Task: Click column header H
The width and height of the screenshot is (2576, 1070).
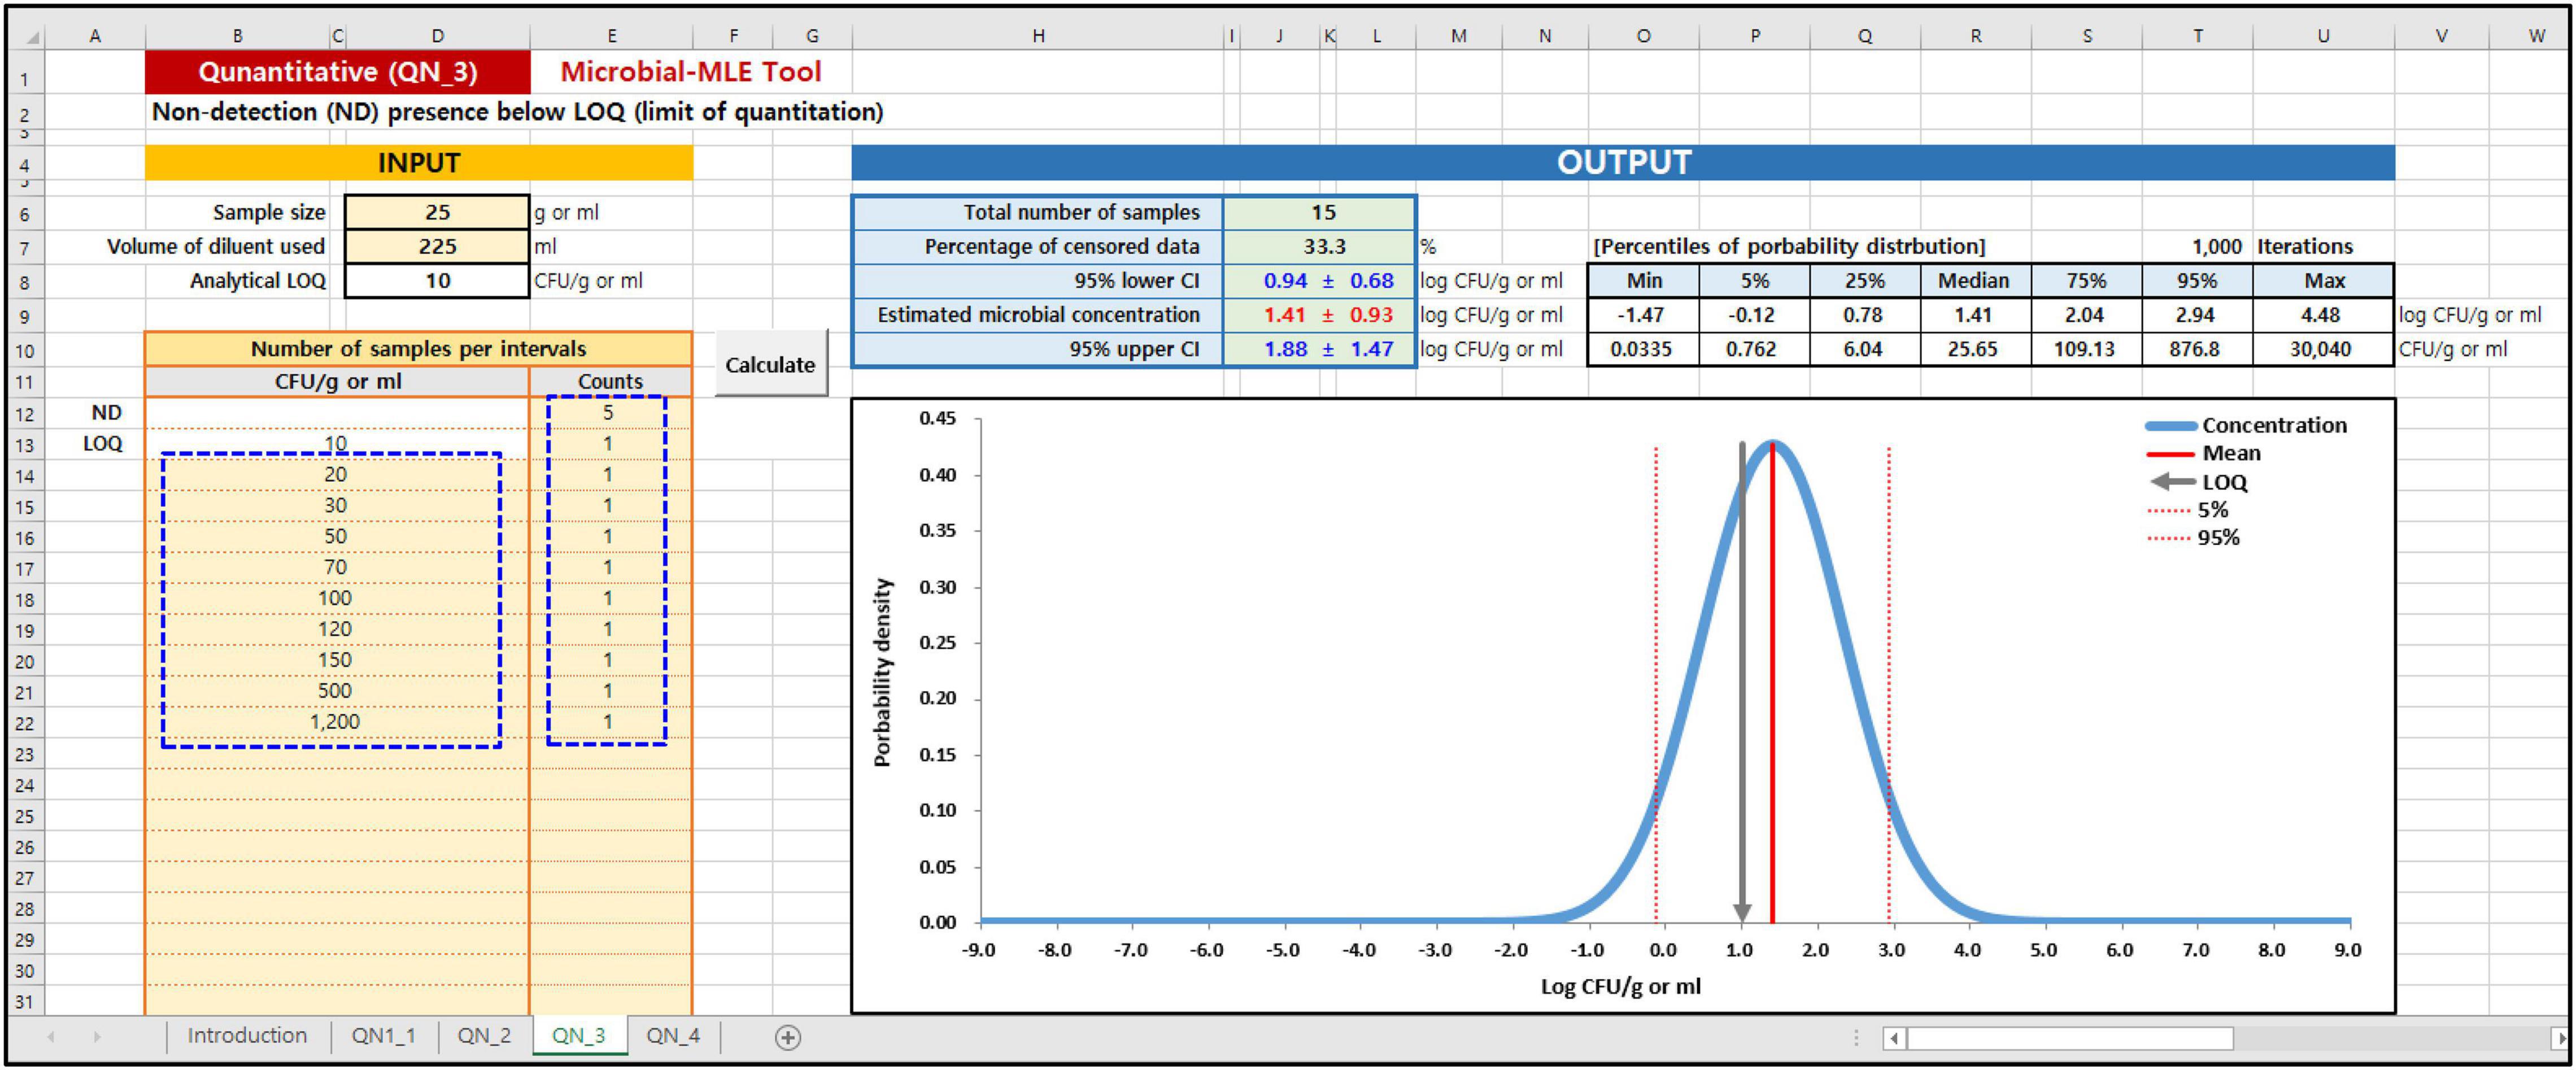Action: [1038, 37]
